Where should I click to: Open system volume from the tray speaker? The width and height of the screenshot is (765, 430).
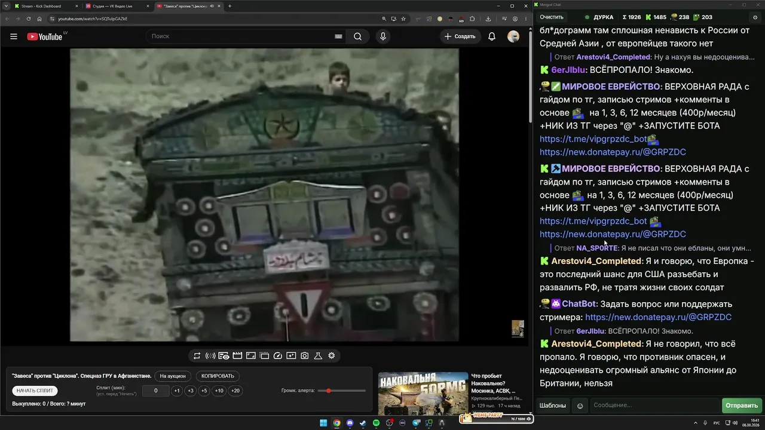coord(736,423)
